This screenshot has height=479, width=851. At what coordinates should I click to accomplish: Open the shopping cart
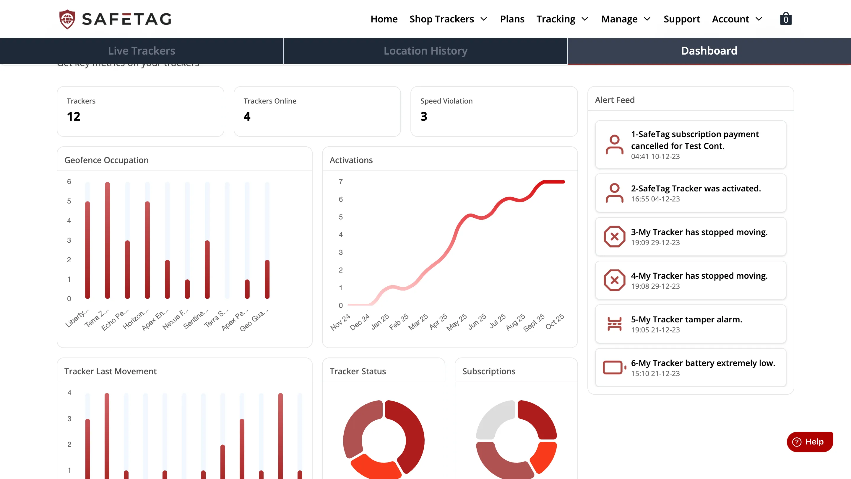tap(786, 19)
